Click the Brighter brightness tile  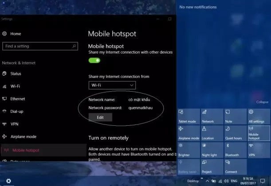pyautogui.click(x=189, y=150)
